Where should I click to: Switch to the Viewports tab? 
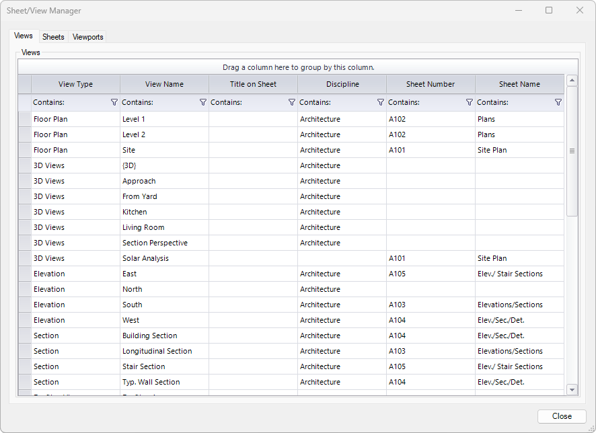87,37
